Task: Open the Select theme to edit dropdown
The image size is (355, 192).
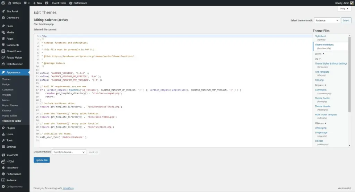Action: coord(327,20)
